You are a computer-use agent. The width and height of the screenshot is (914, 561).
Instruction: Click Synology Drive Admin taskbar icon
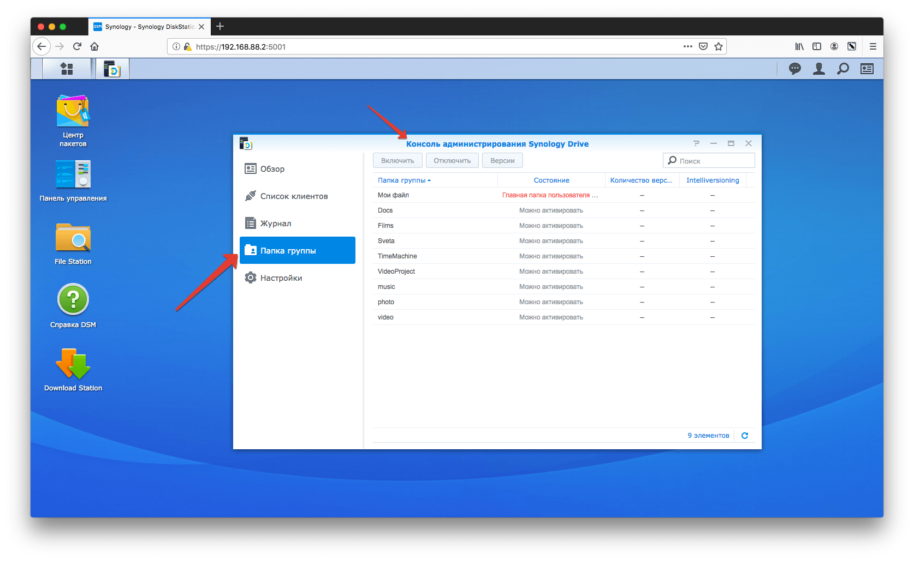click(x=112, y=69)
